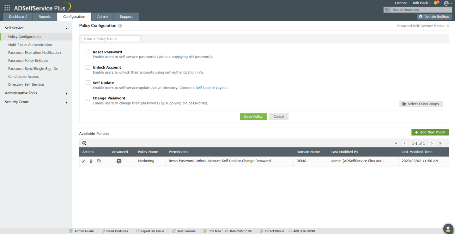Screen dimensions: 455x234
Task: Open the Talk Back link
Action: point(420,3)
